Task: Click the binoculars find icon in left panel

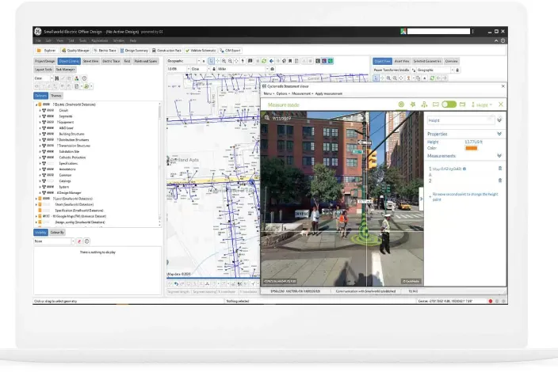Action: click(56, 78)
